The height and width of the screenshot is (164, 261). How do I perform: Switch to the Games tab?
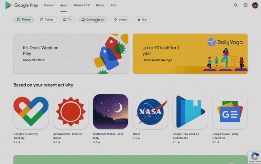[x=49, y=5]
